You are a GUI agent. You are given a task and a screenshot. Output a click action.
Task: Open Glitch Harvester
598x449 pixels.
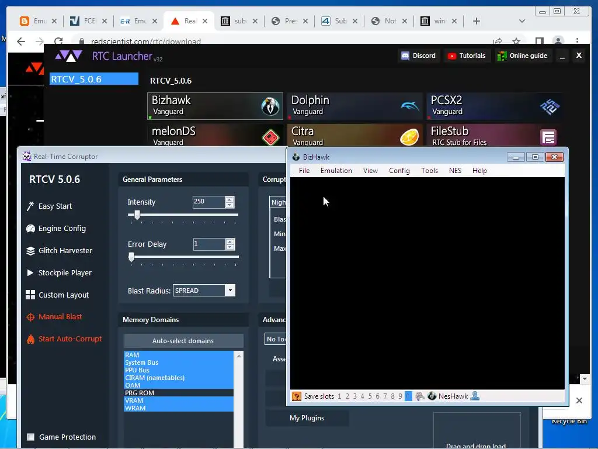[59, 250]
